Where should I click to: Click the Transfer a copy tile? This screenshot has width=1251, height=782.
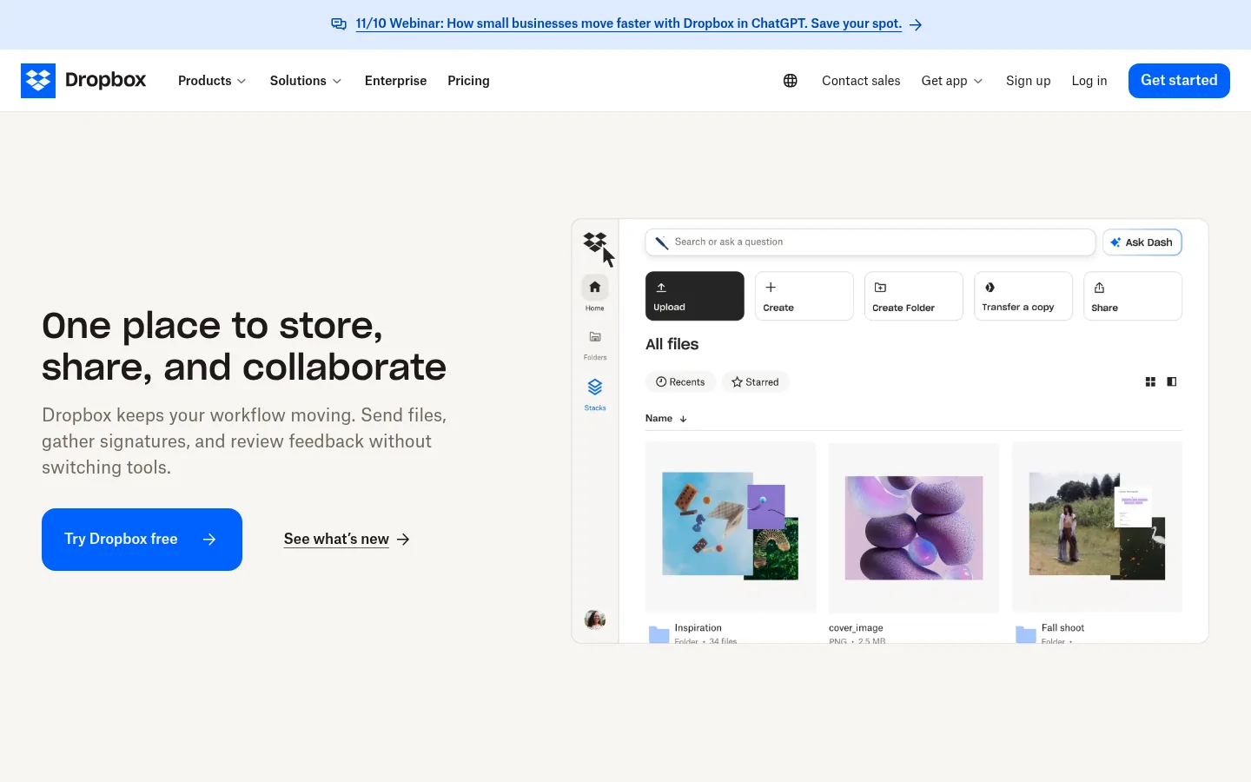click(x=1023, y=296)
